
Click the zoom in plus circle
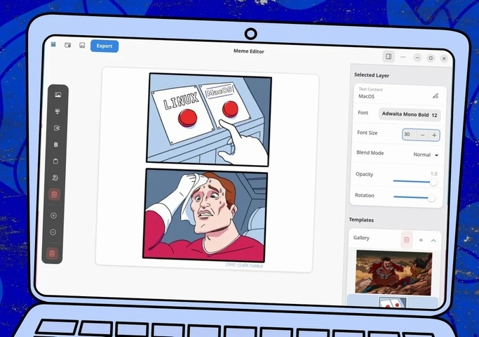coord(53,216)
